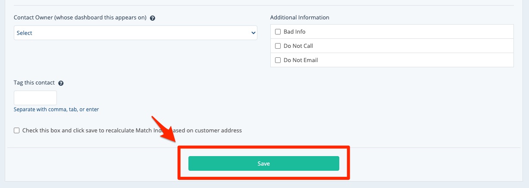The width and height of the screenshot is (529, 188).
Task: Click the 'Bad Info' label text
Action: click(x=294, y=31)
